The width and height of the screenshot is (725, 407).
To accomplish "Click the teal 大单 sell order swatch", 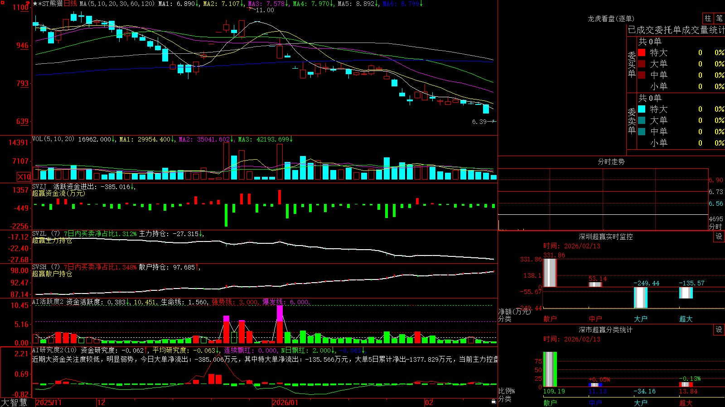I will tap(642, 120).
